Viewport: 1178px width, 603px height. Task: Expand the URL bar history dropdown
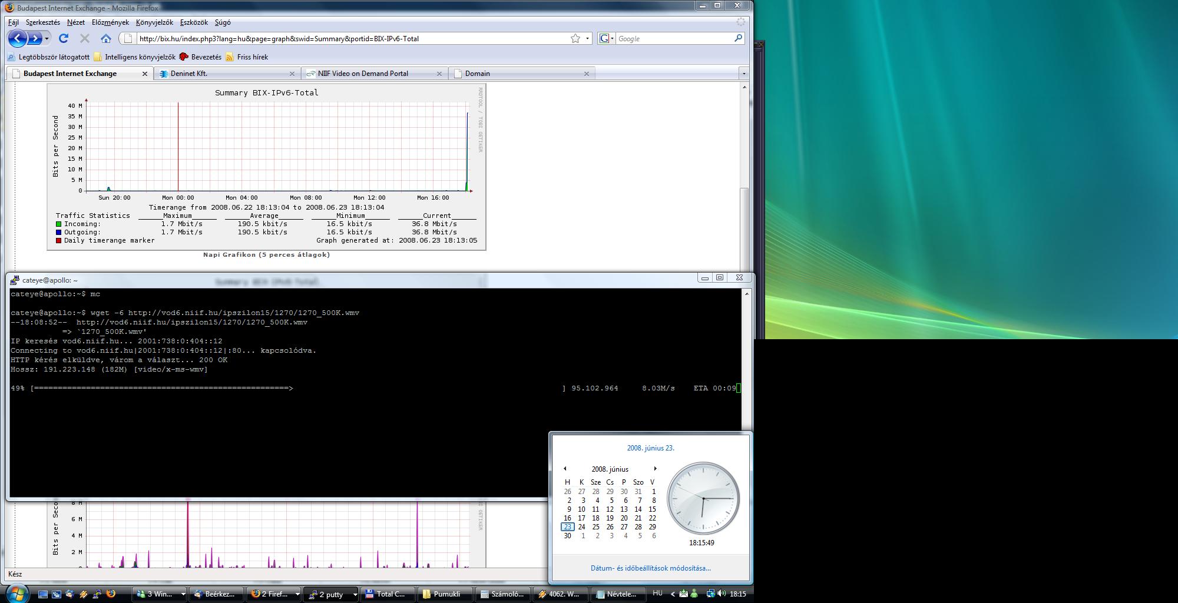587,39
